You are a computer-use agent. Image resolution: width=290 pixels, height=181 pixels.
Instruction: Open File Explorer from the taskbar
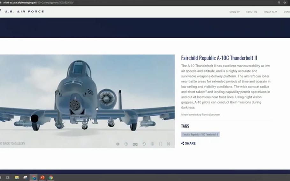pos(17,177)
